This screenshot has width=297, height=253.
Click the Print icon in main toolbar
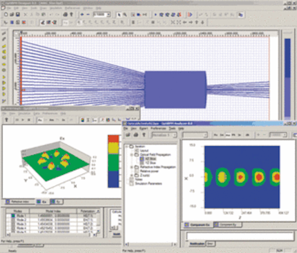(65, 14)
